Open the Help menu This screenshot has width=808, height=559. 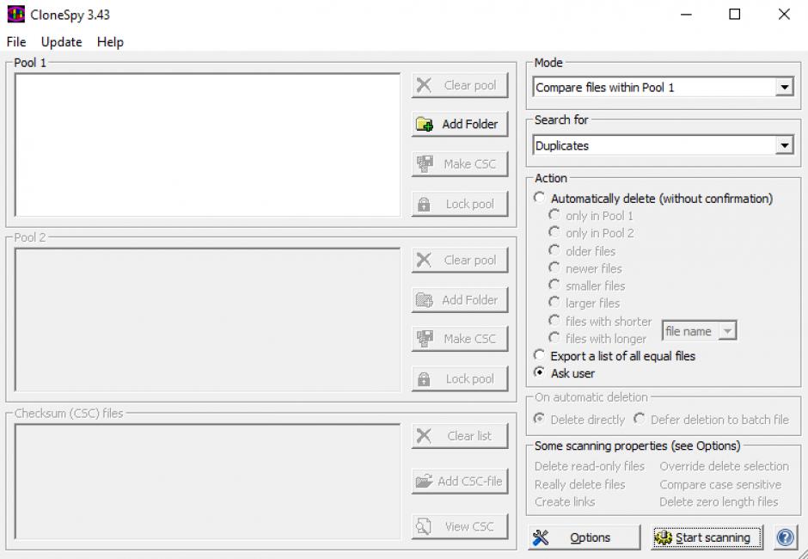[110, 42]
